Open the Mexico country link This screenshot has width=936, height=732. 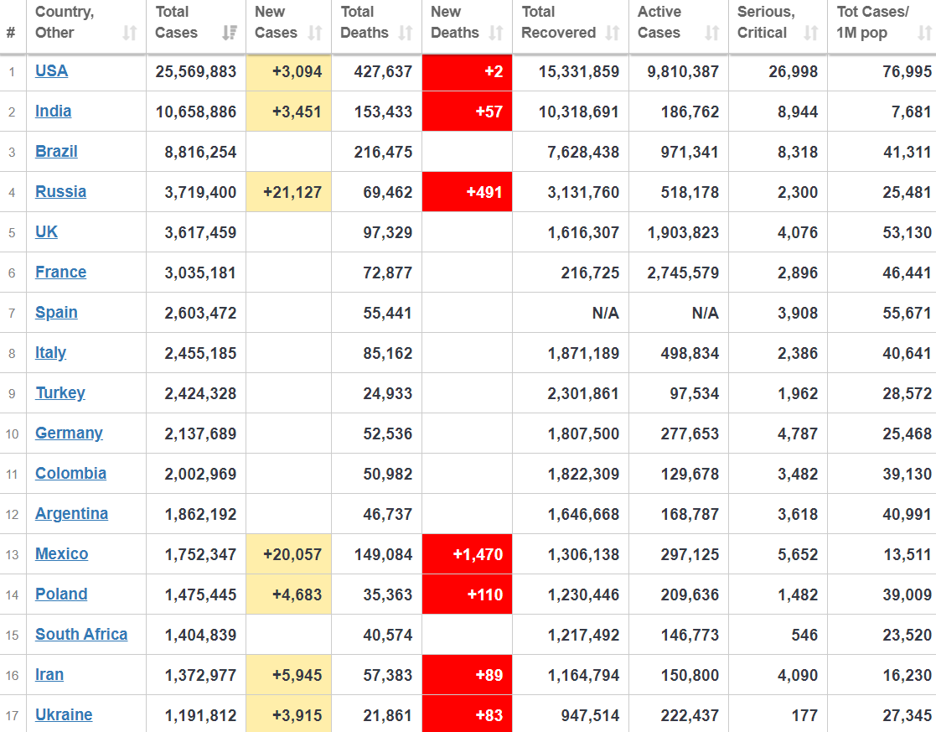pyautogui.click(x=61, y=554)
